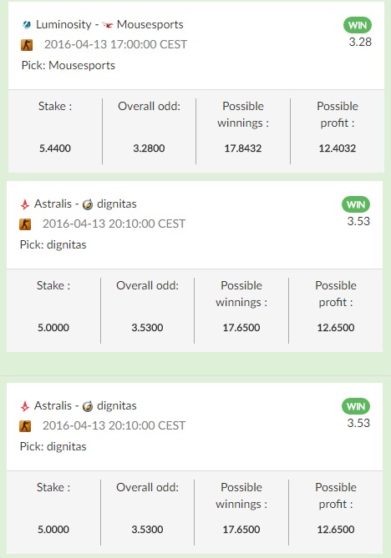The width and height of the screenshot is (391, 558).
Task: Click the 12.4032 possible profit value
Action: click(x=338, y=148)
